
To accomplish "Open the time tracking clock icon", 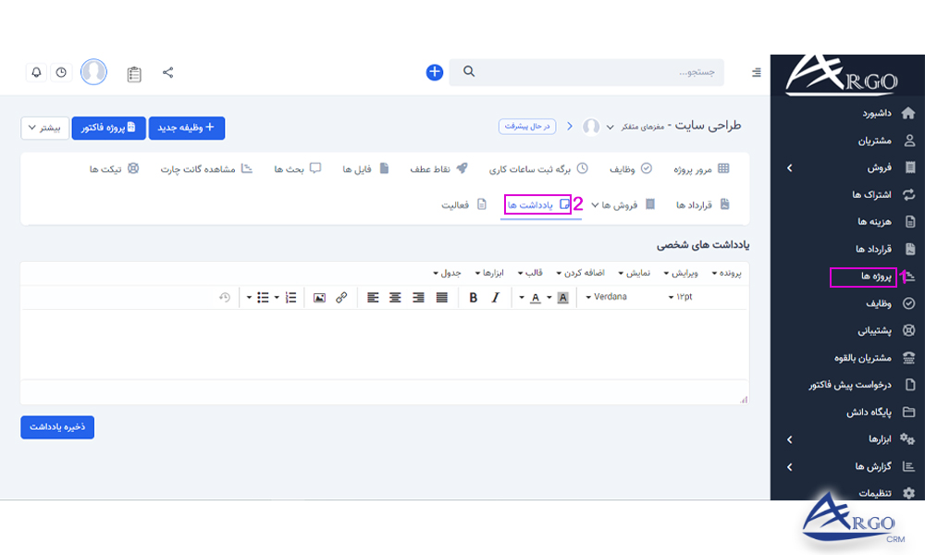I will click(x=61, y=72).
